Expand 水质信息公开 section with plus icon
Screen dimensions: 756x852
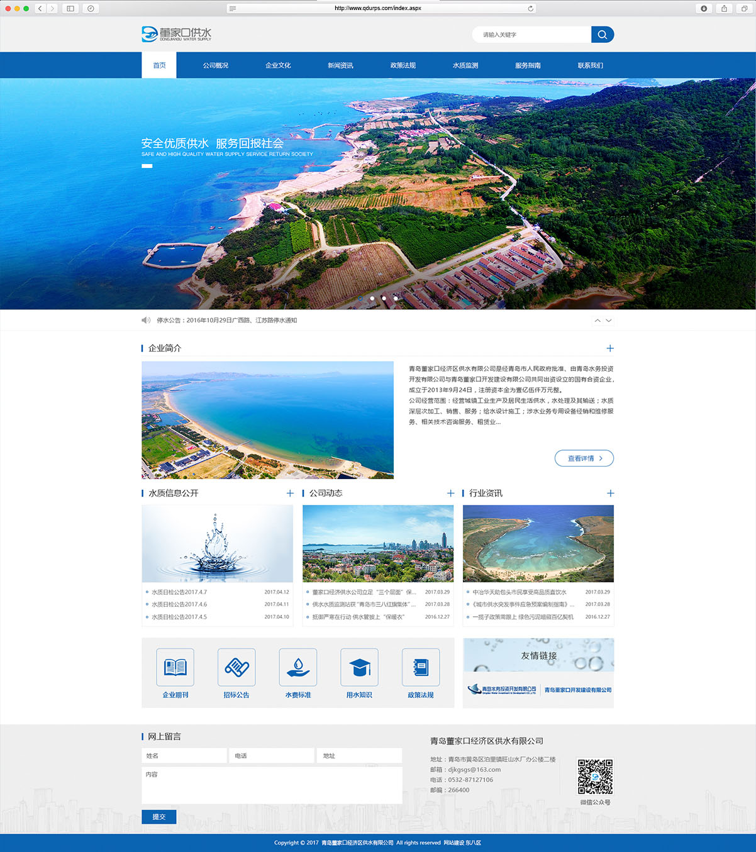pyautogui.click(x=290, y=494)
